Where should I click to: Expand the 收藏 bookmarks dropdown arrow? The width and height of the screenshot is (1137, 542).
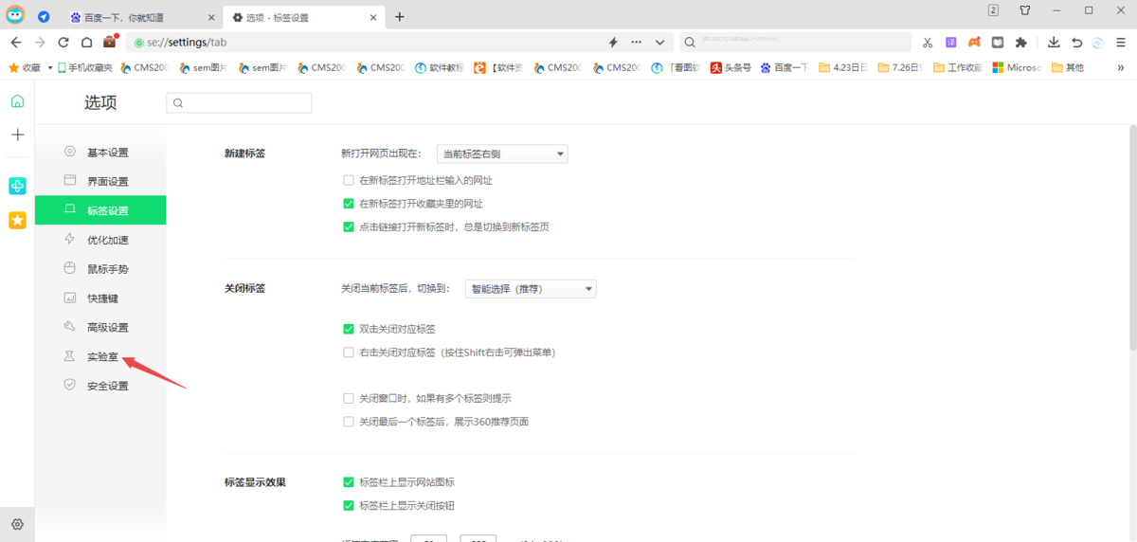tap(49, 68)
